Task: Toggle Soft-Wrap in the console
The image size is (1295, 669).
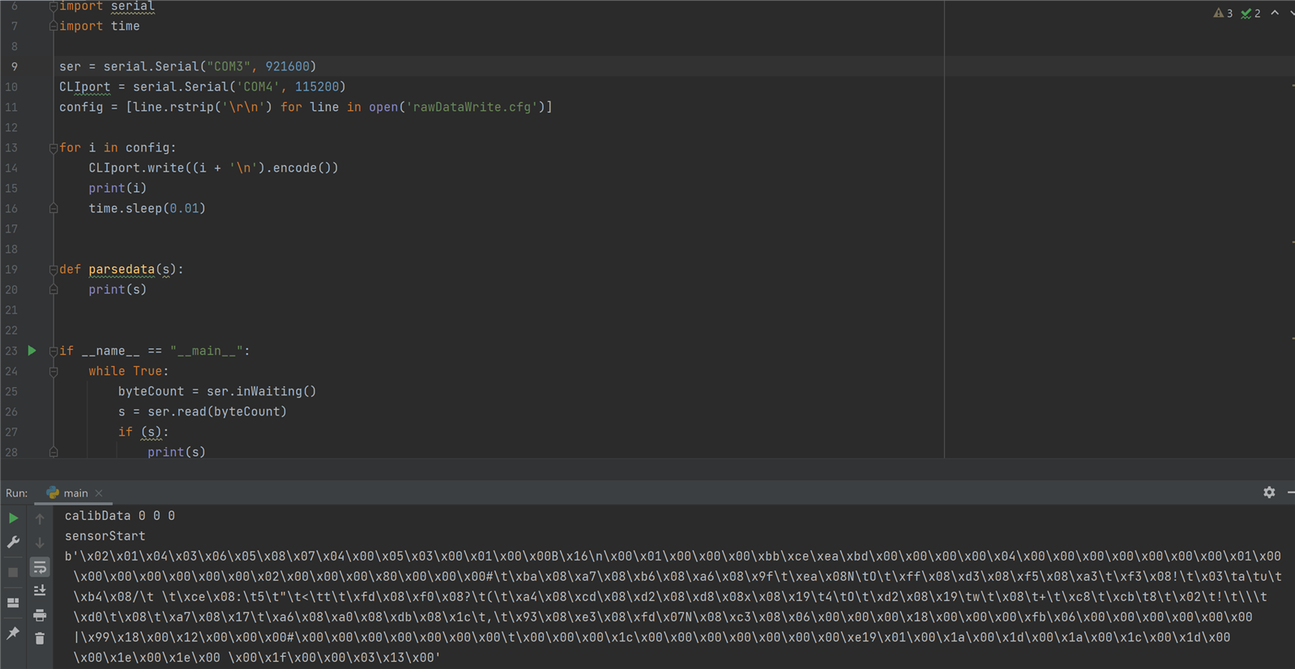Action: point(40,567)
